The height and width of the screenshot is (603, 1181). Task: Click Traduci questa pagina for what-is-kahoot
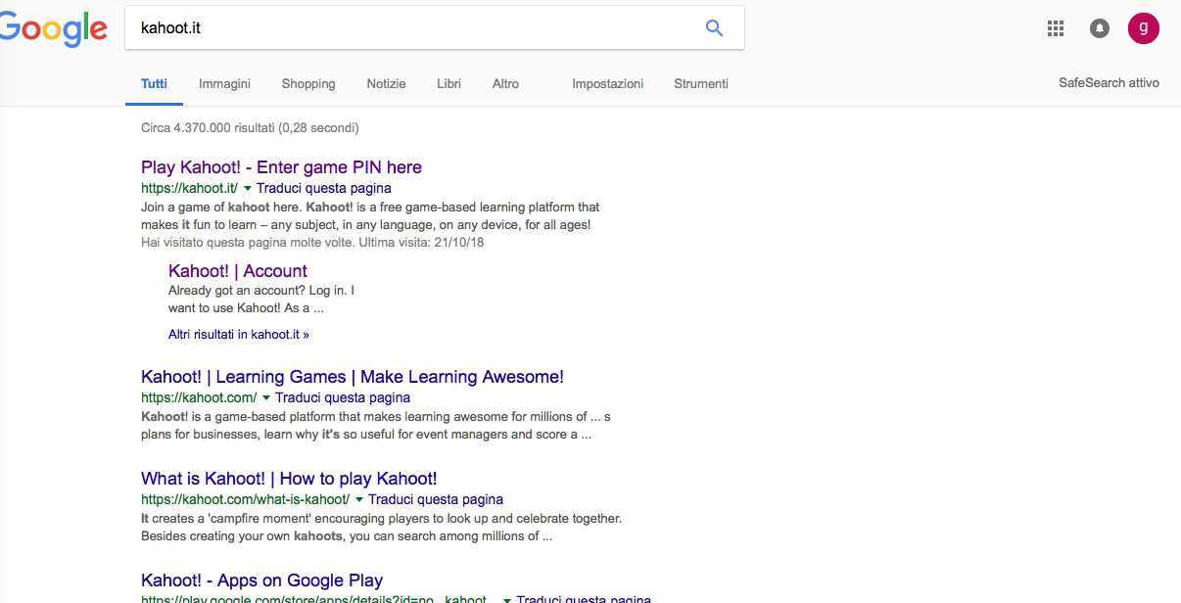point(436,500)
